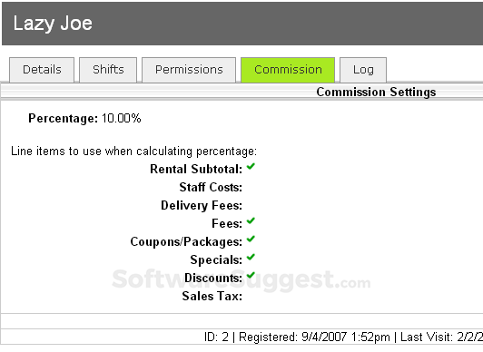
Task: Switch to the Shifts tab
Action: click(x=108, y=70)
